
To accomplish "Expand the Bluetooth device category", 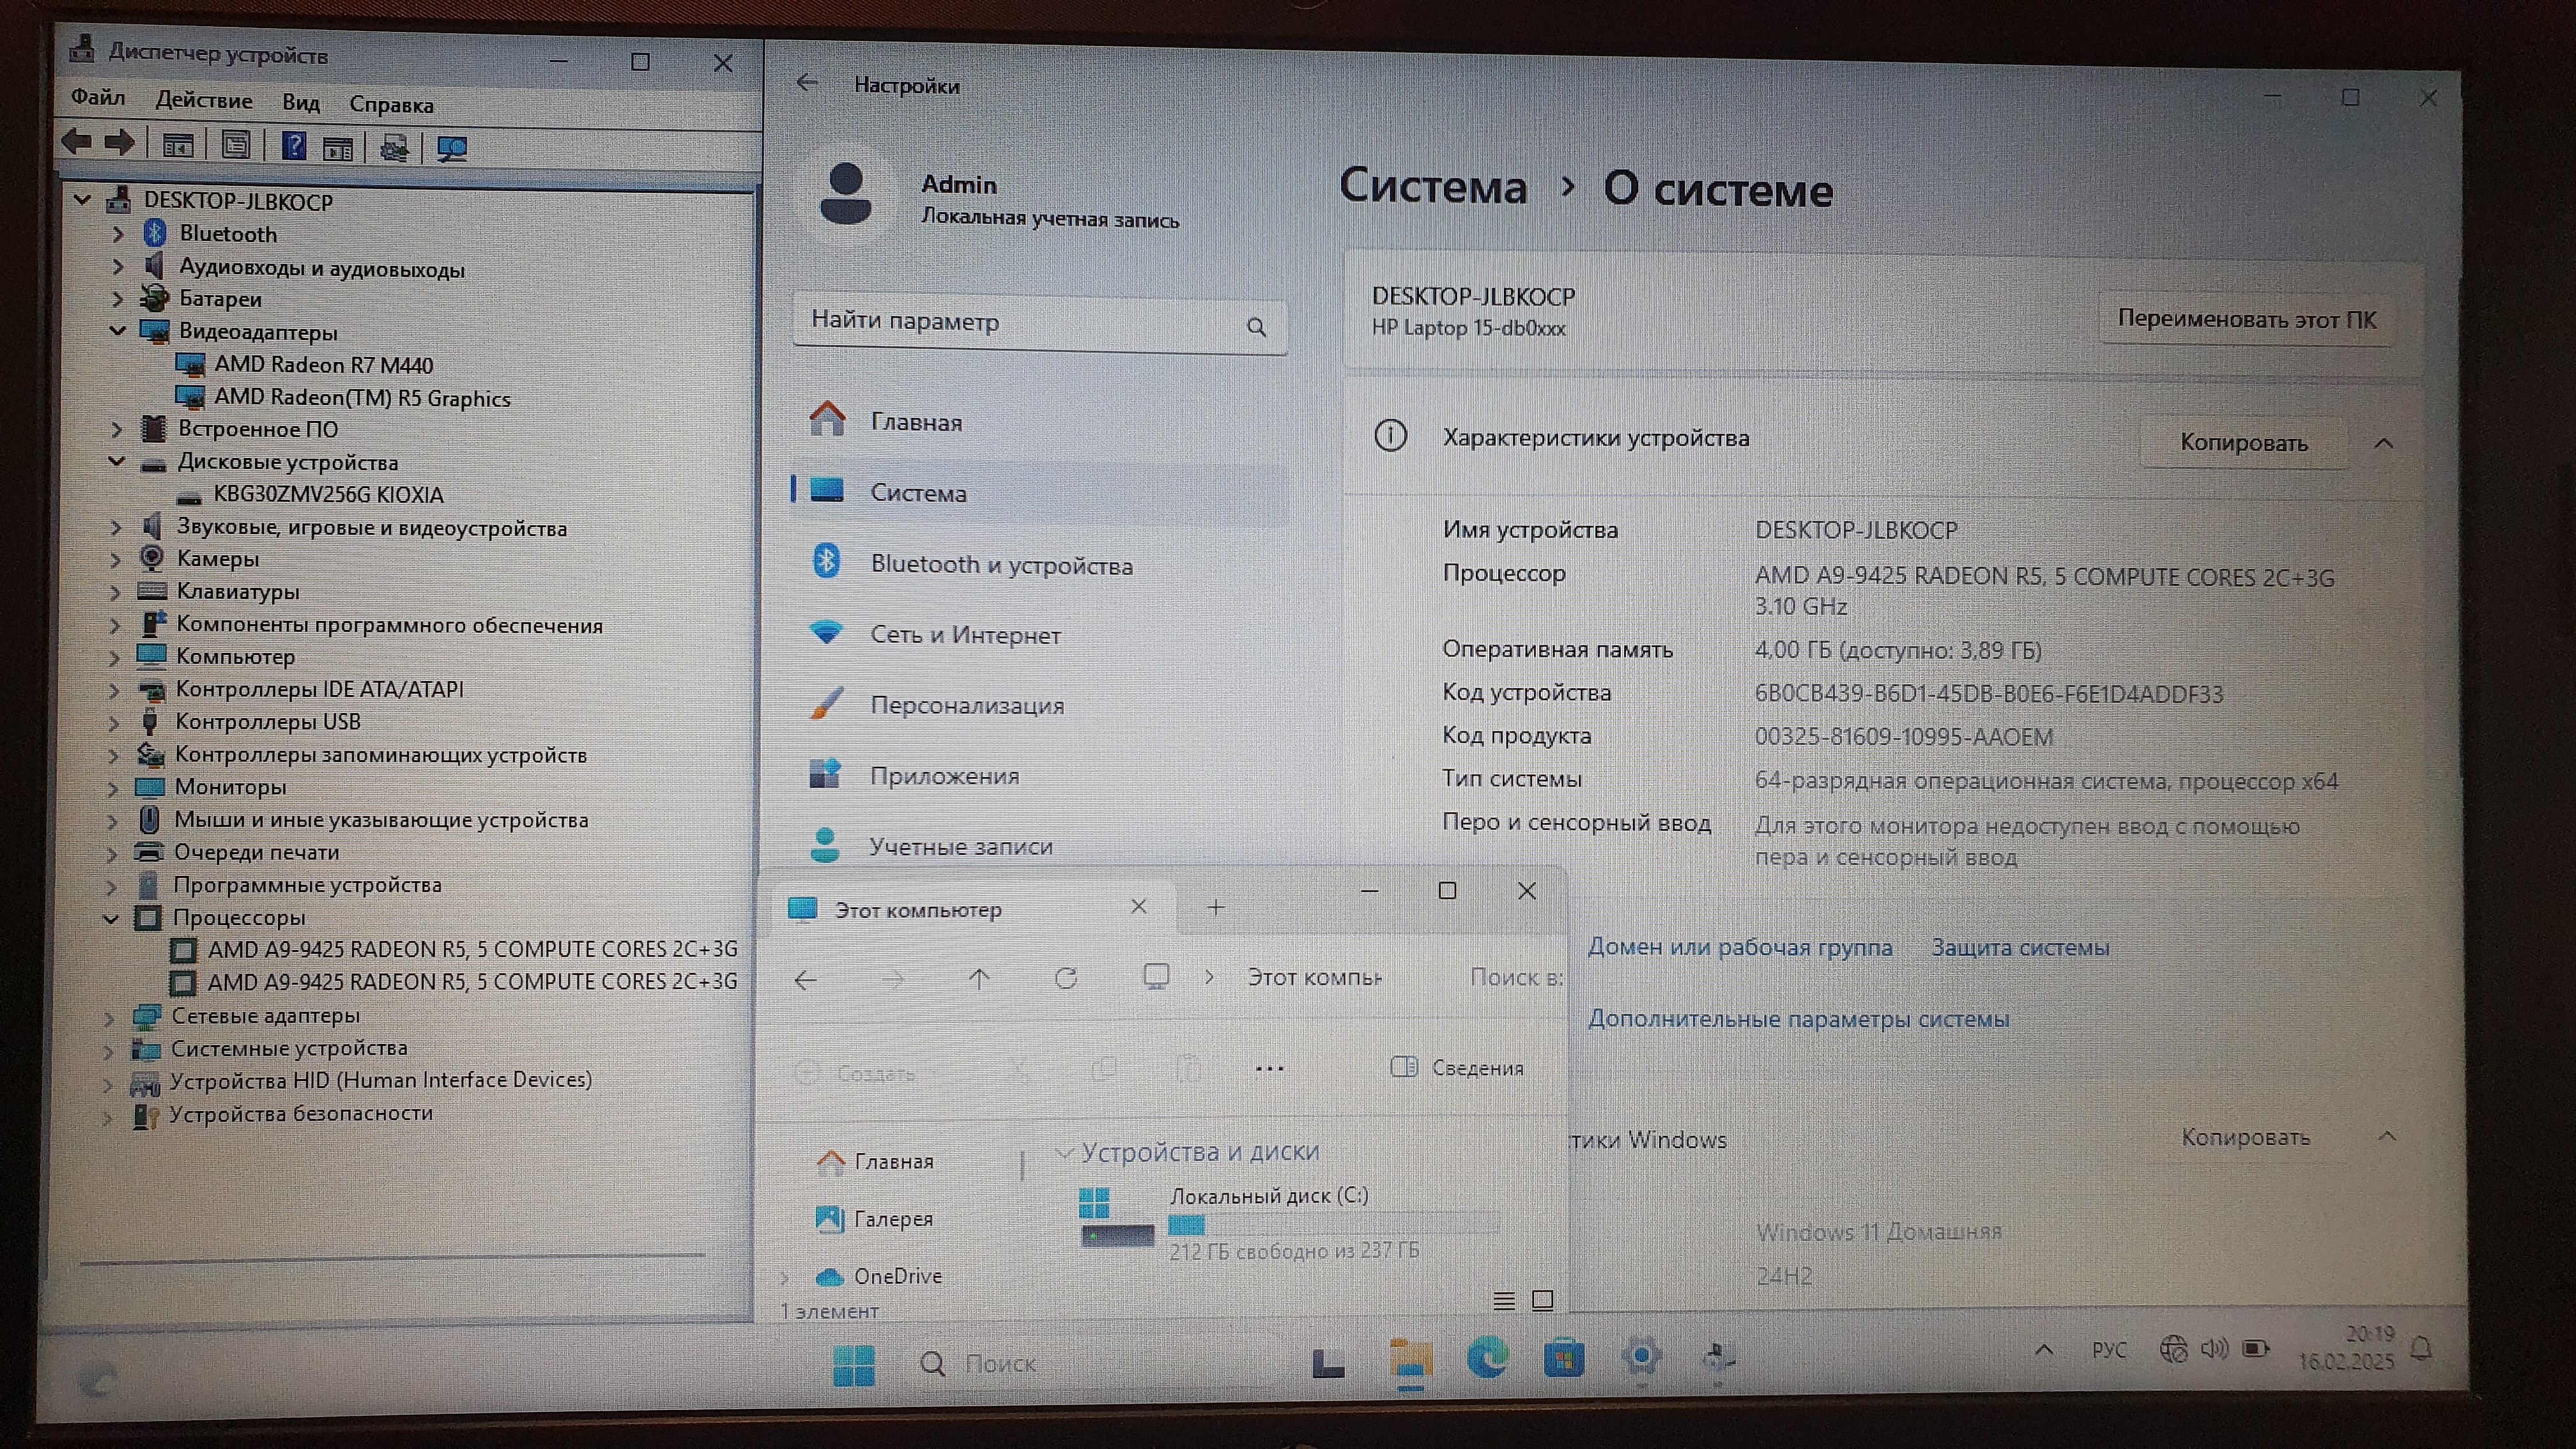I will click(x=118, y=234).
